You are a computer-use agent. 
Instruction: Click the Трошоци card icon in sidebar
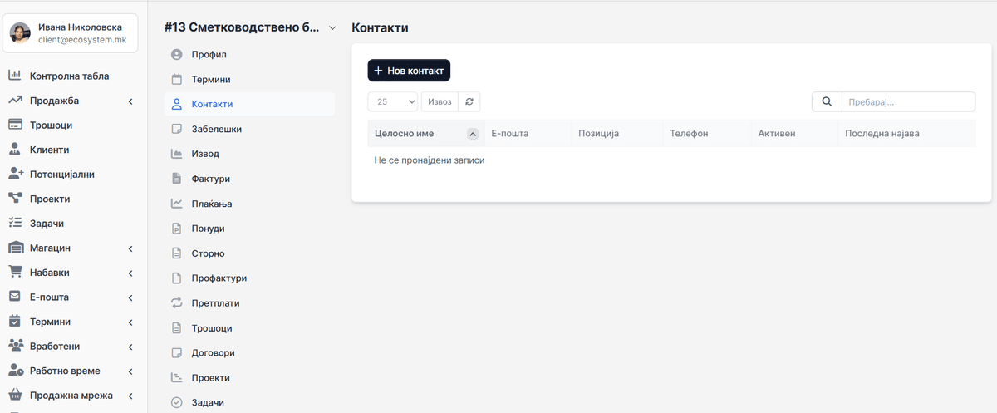tap(15, 125)
